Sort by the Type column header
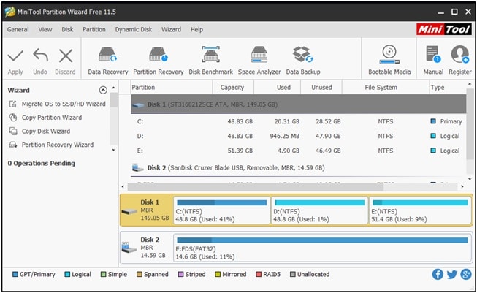 tap(447, 88)
